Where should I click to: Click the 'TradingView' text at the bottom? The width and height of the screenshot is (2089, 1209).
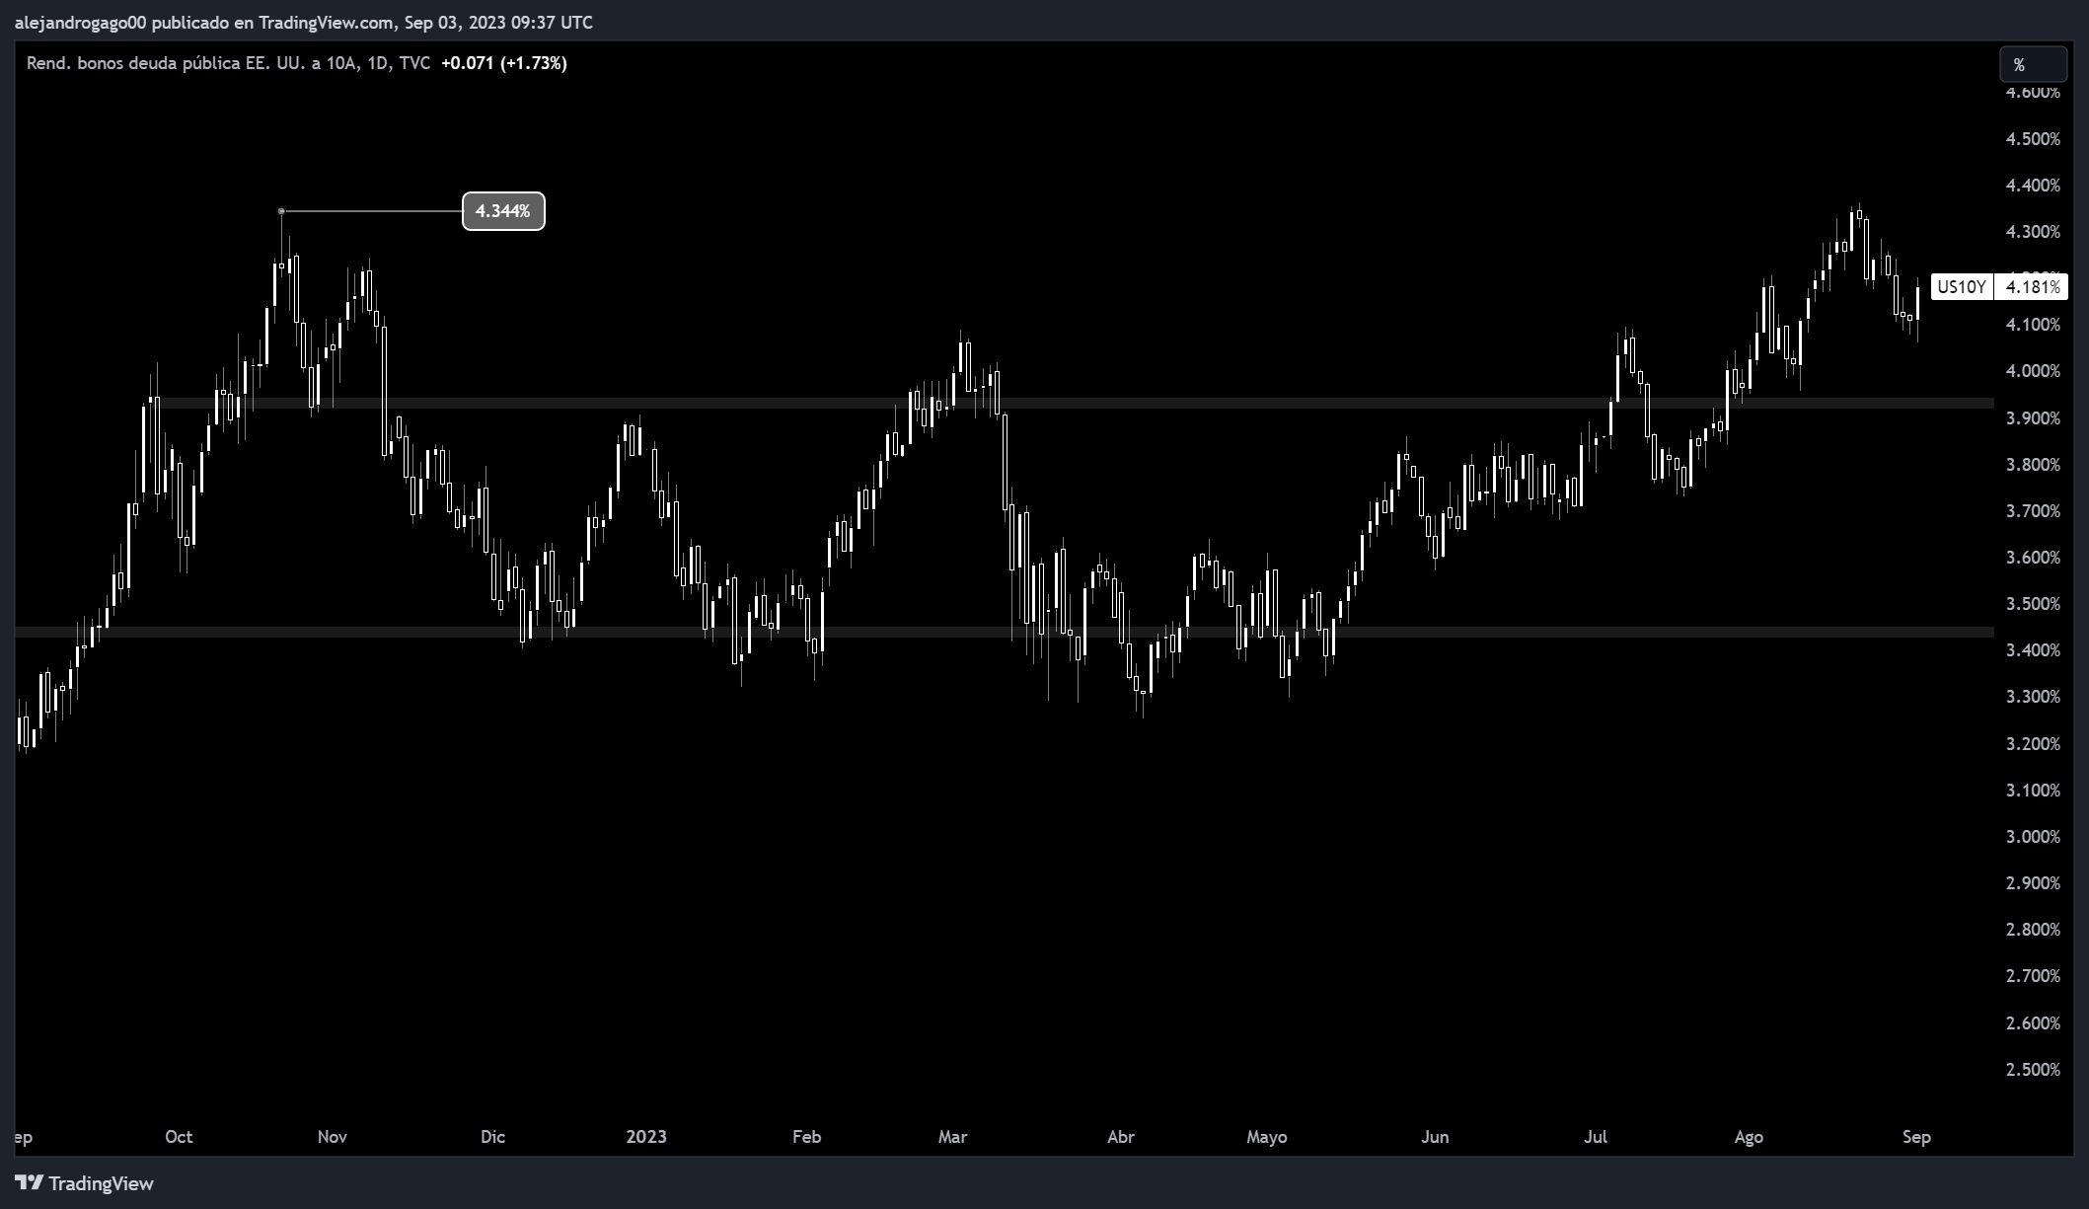tap(101, 1183)
